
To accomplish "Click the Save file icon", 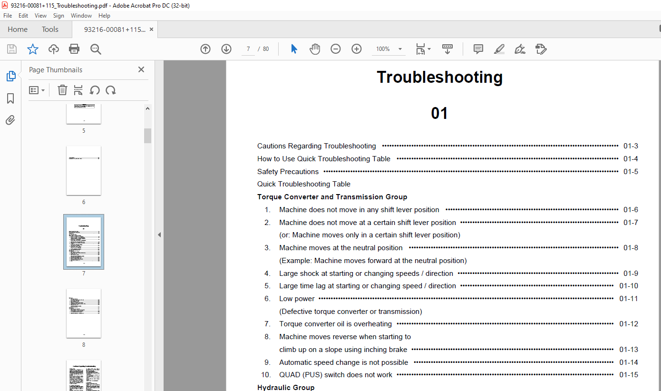I will click(x=12, y=49).
